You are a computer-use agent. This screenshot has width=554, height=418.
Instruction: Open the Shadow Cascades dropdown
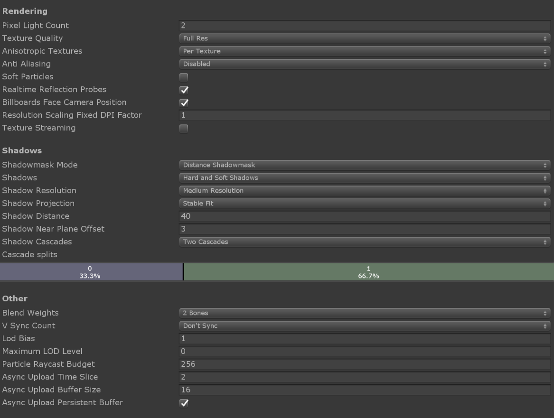pyautogui.click(x=364, y=242)
